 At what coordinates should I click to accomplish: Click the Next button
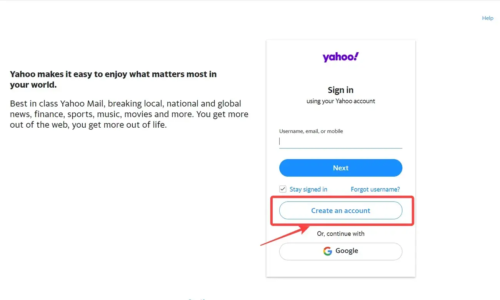(340, 168)
